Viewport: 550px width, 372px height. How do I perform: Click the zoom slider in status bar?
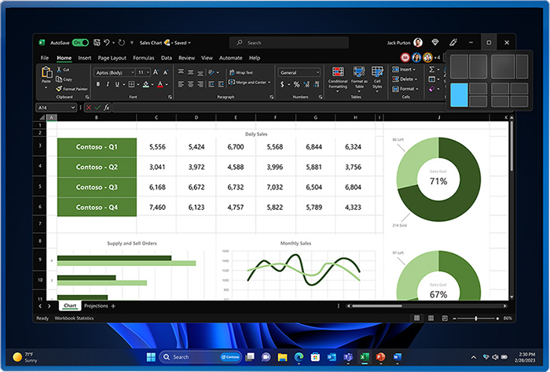(x=476, y=318)
